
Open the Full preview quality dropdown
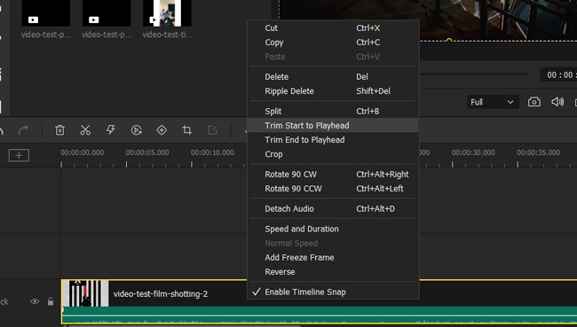coord(493,102)
